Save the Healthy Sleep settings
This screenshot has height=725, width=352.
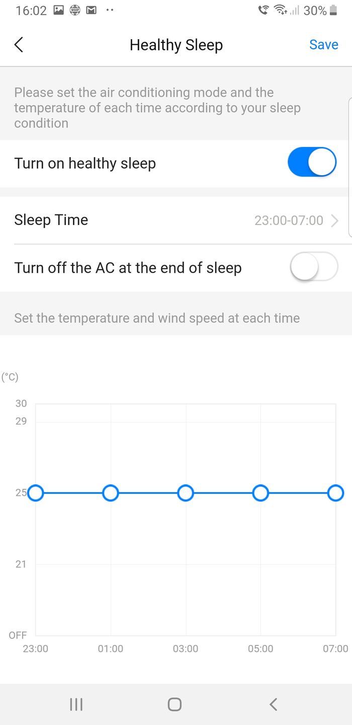point(323,45)
